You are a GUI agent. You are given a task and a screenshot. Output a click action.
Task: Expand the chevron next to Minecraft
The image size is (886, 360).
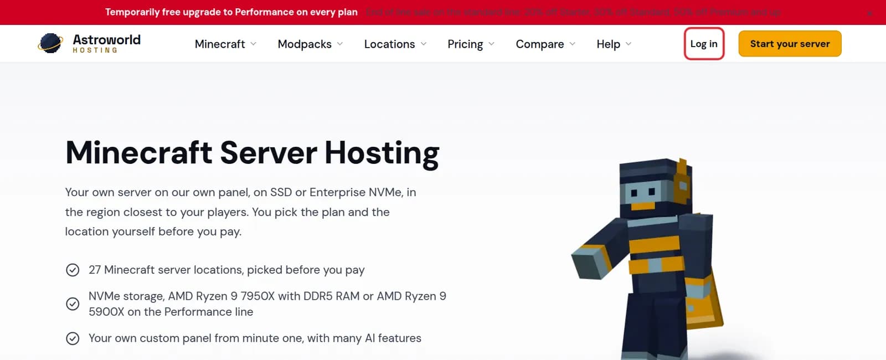[253, 44]
